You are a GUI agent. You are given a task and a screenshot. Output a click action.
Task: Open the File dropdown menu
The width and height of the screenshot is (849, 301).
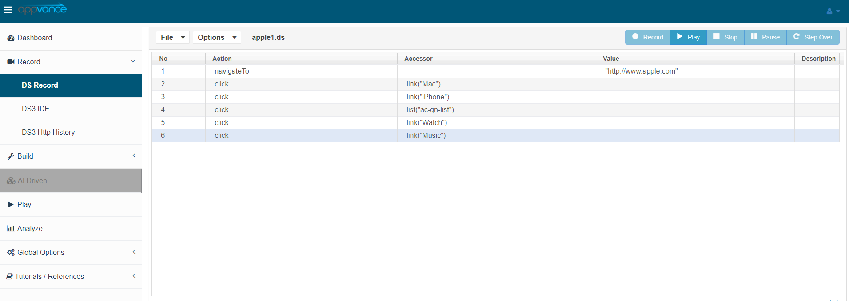pos(172,38)
